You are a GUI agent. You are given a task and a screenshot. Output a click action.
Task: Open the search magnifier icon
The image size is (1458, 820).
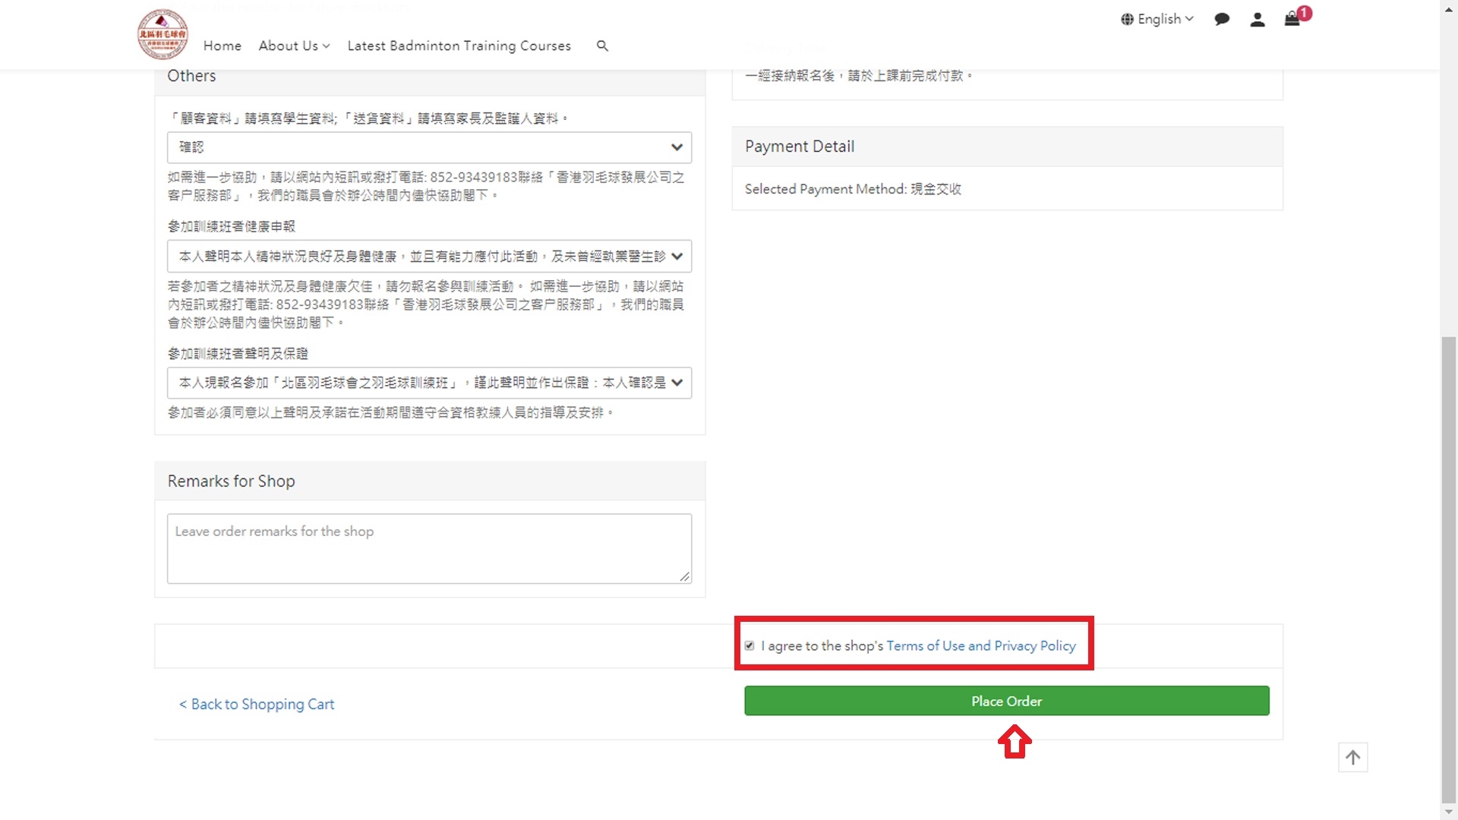pyautogui.click(x=602, y=46)
